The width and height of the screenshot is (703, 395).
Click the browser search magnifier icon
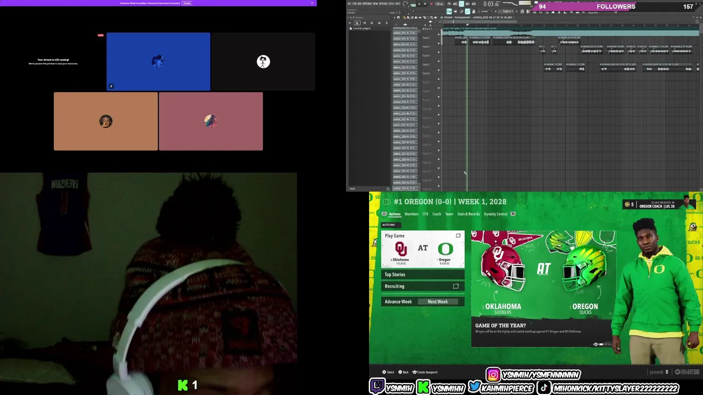388,189
